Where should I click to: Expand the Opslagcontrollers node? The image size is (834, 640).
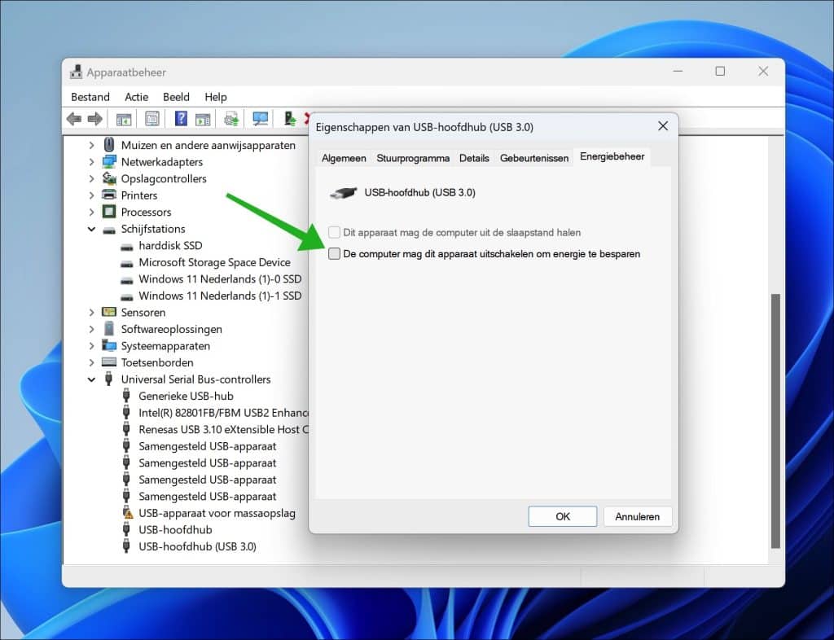point(91,178)
